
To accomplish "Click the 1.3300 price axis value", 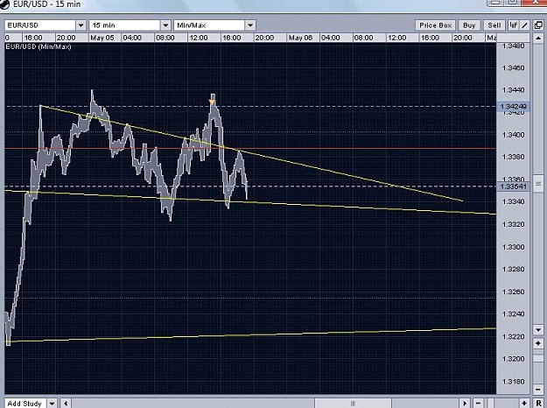I will tap(513, 247).
